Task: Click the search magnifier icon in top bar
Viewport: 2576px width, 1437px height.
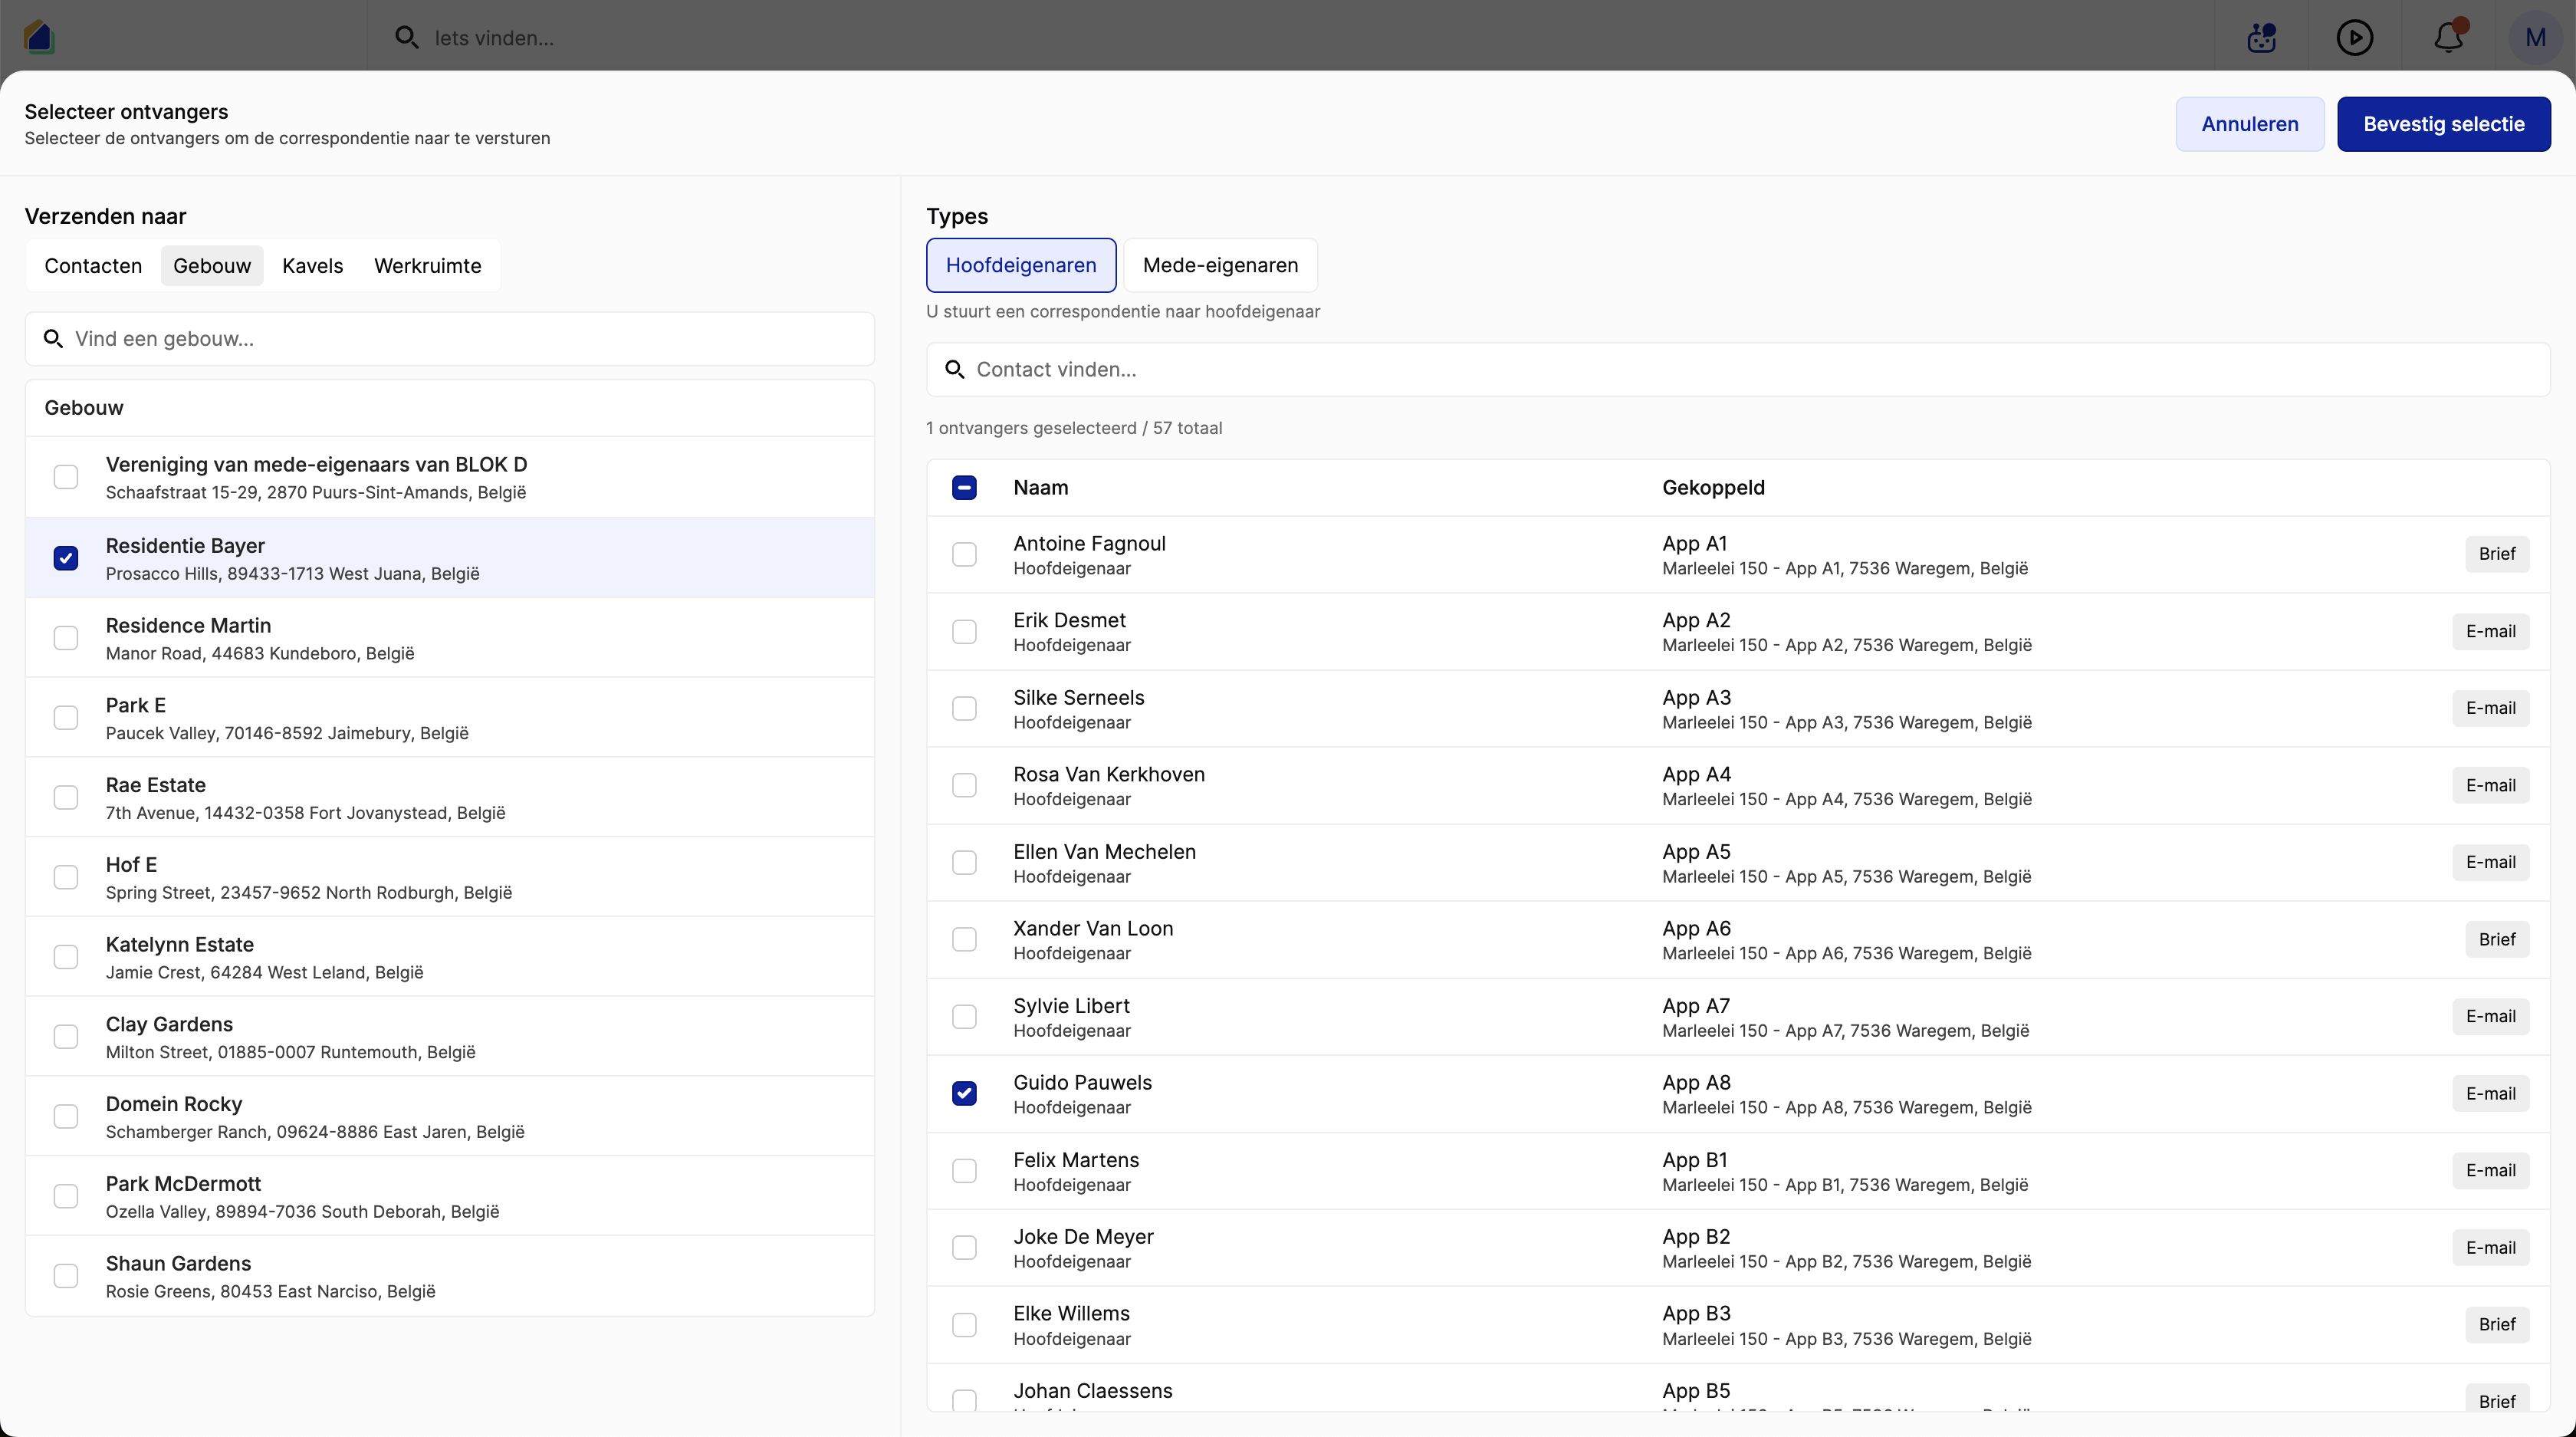Action: click(x=406, y=38)
